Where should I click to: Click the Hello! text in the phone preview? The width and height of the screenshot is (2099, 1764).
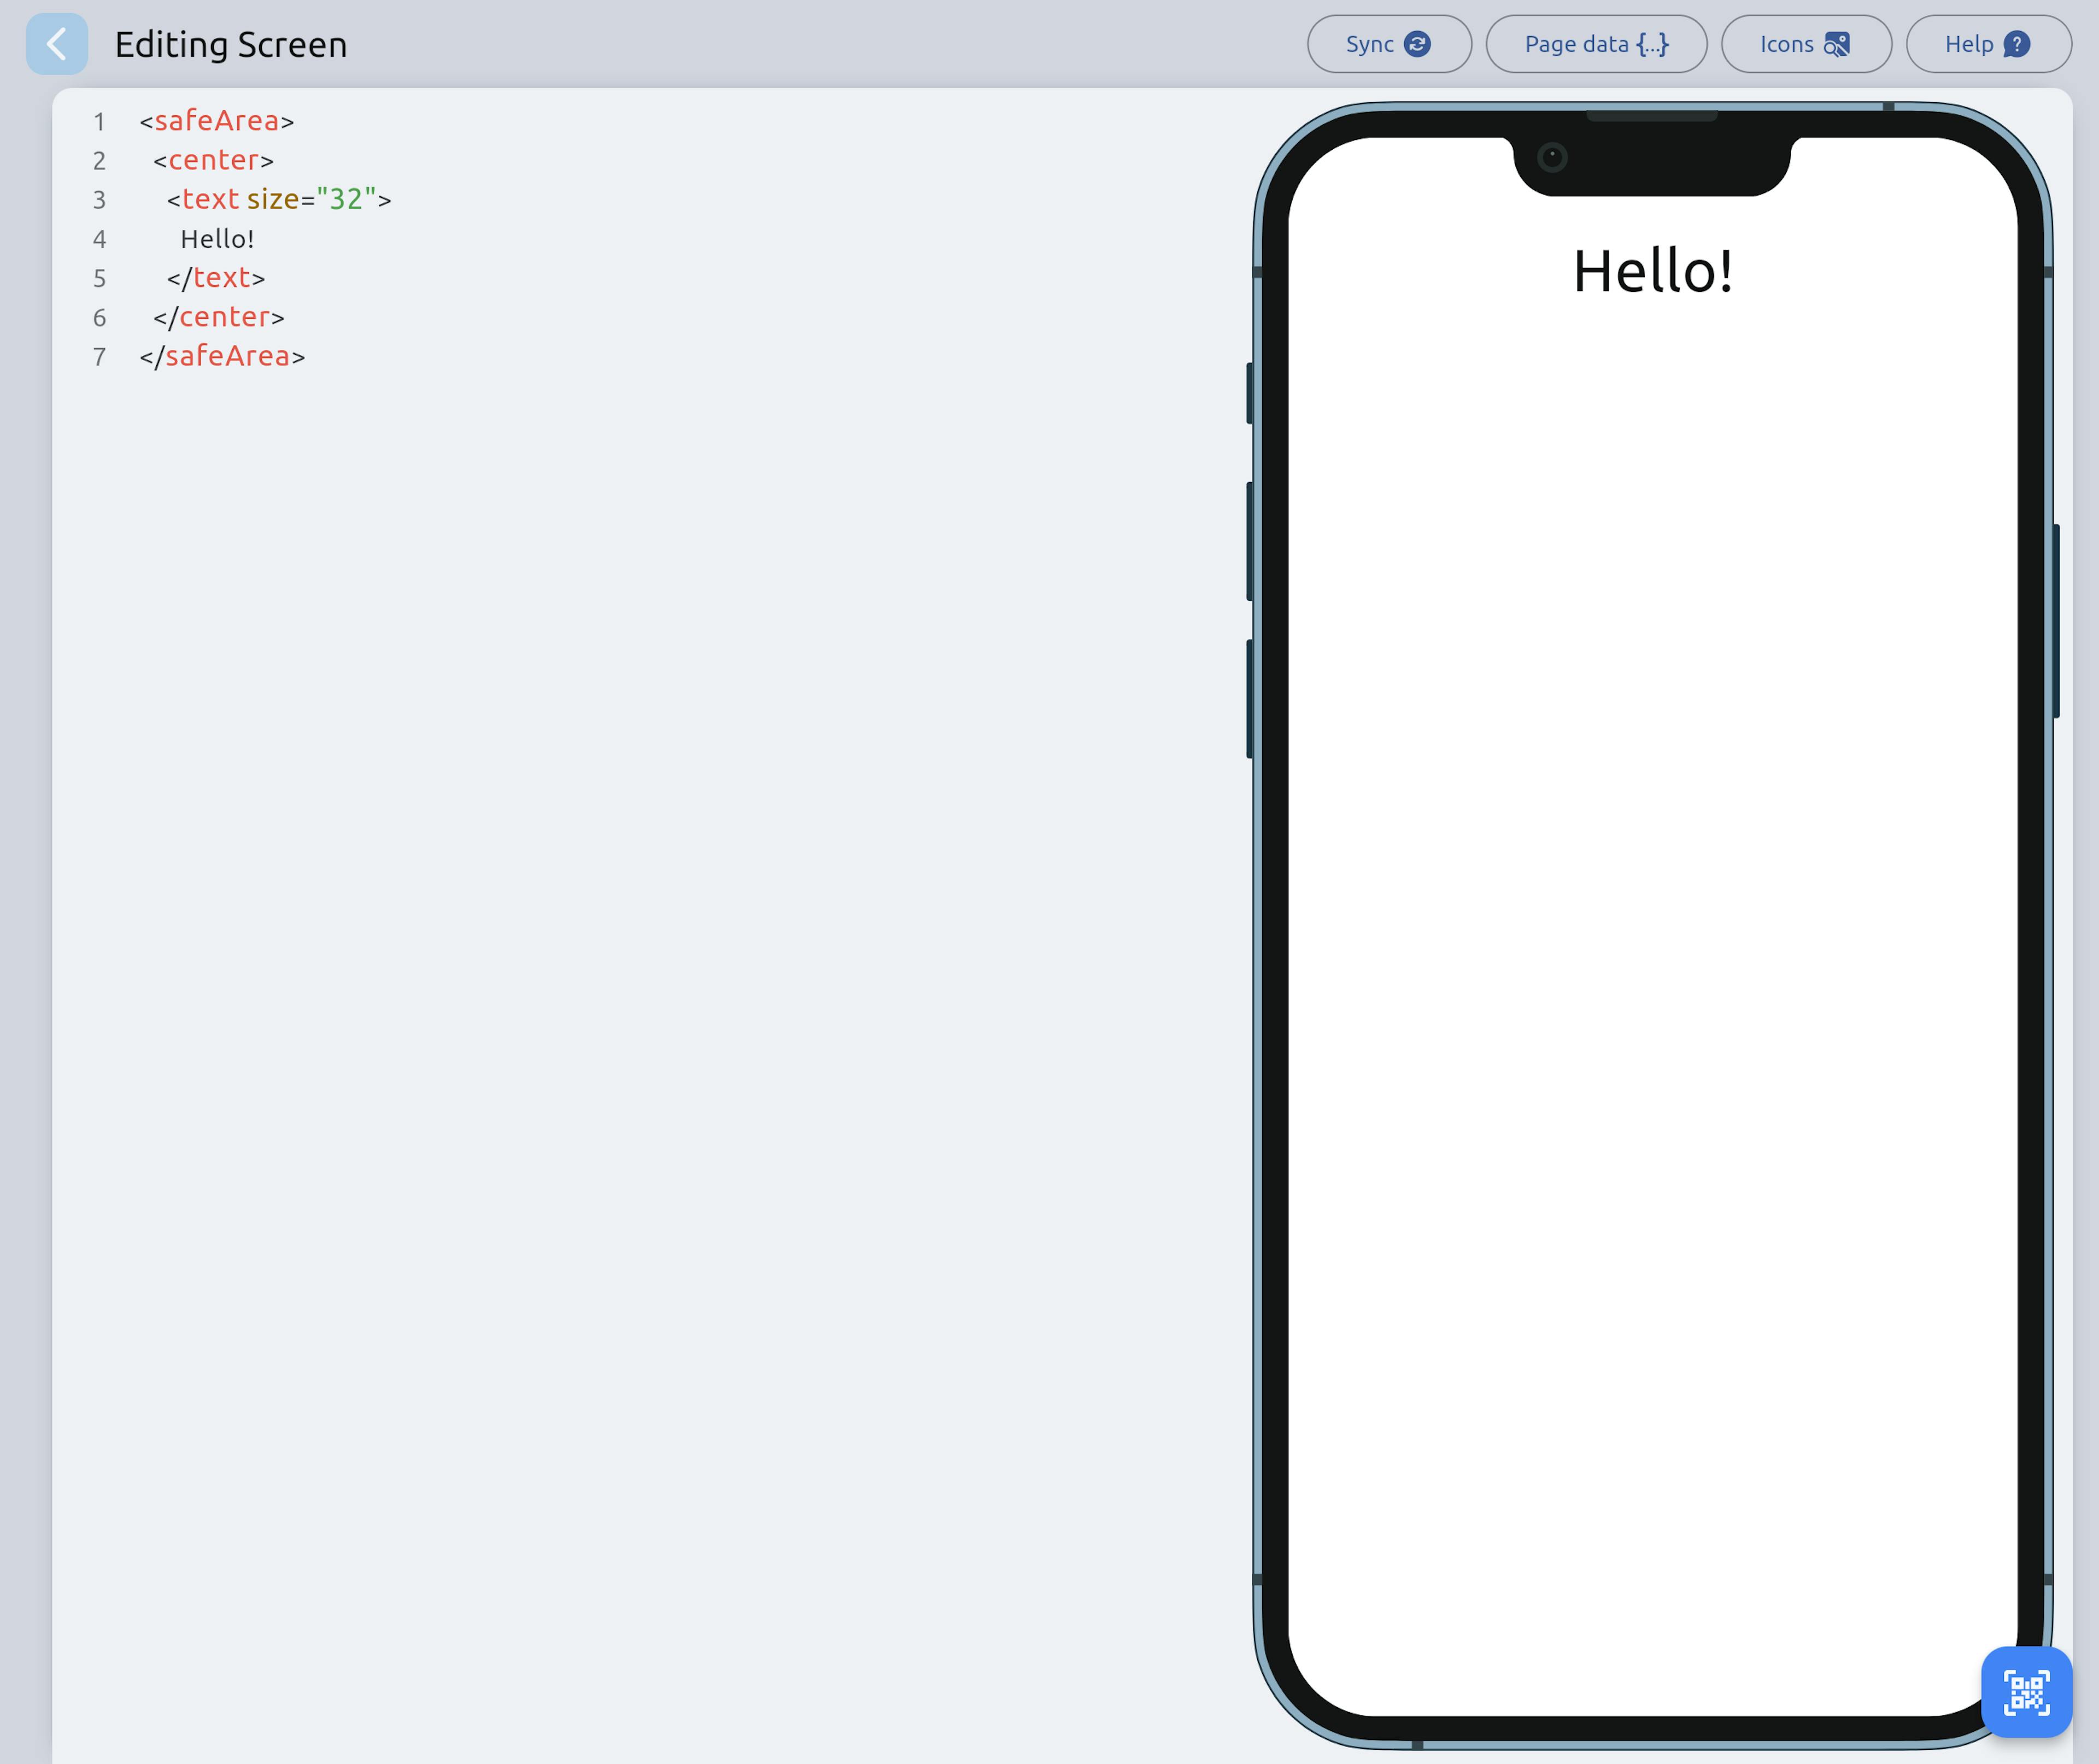click(1652, 270)
